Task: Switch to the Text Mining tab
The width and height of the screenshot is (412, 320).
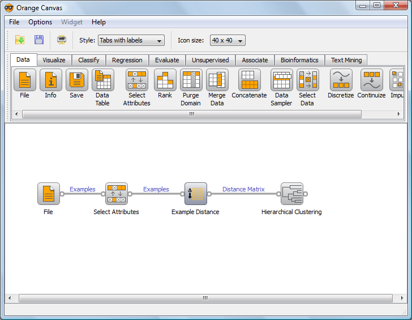Action: coord(346,60)
